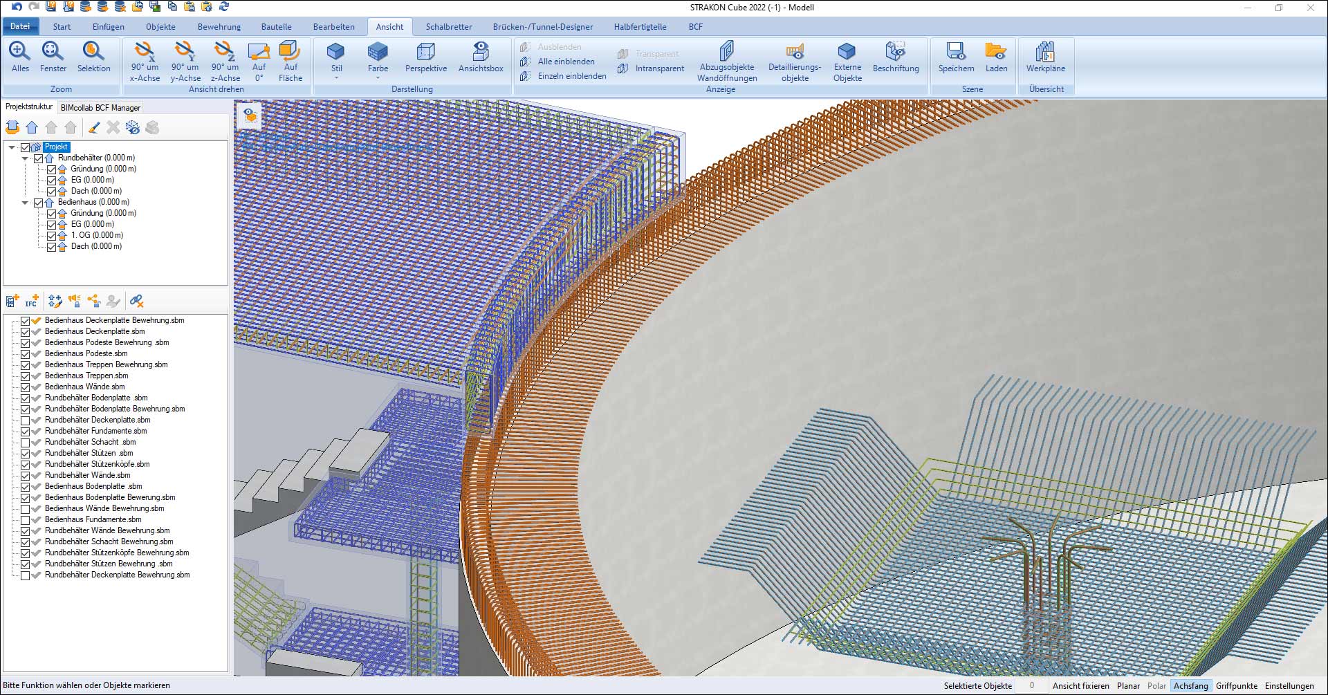Enable Rundbehälter Deckenplatte.sbm checkbox
Screen dimensions: 1328x695
(x=26, y=420)
